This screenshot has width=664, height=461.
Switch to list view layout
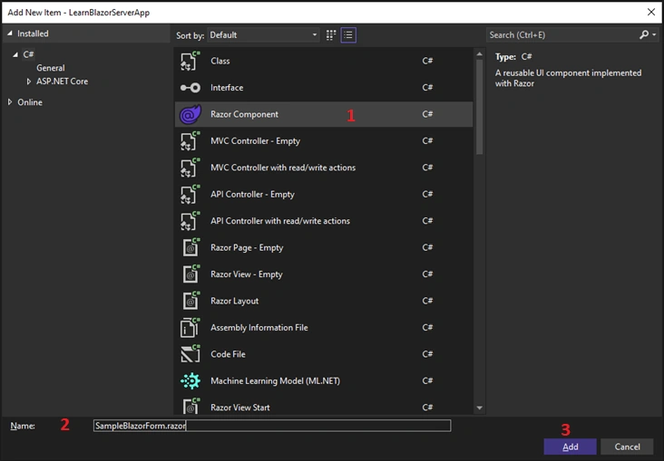coord(348,35)
